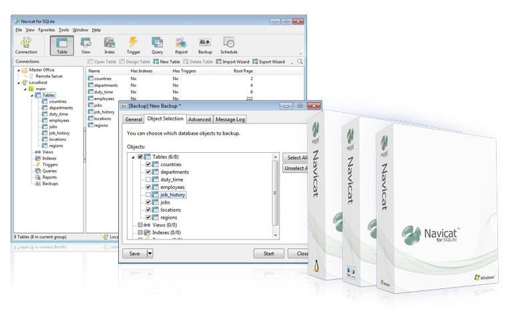Open the Connection tool in main toolbar
The height and width of the screenshot is (317, 516).
[26, 45]
